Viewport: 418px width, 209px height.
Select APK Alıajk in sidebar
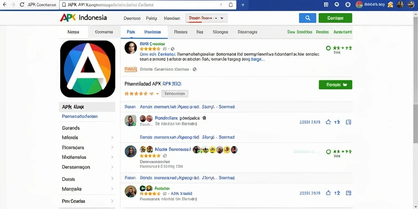87,107
